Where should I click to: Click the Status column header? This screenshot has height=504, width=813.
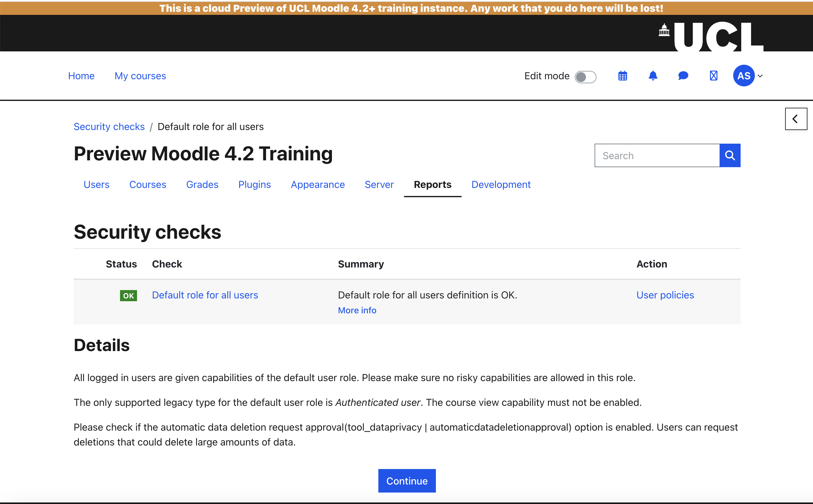tap(121, 264)
